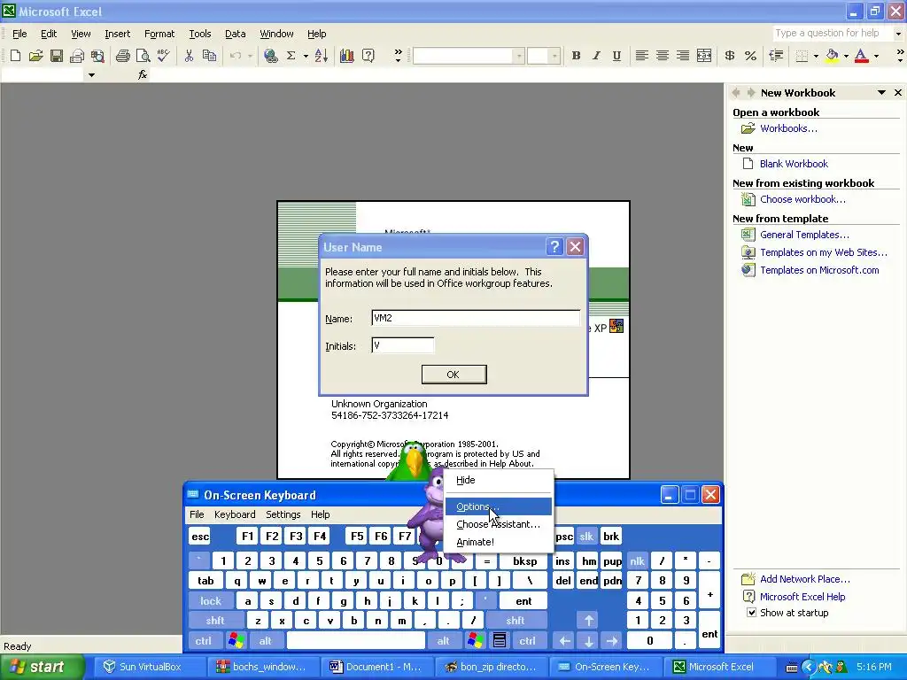Toggle Bold formatting
The height and width of the screenshot is (680, 907).
click(x=576, y=56)
